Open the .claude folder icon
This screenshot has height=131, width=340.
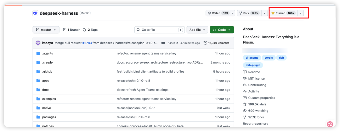click(38, 62)
